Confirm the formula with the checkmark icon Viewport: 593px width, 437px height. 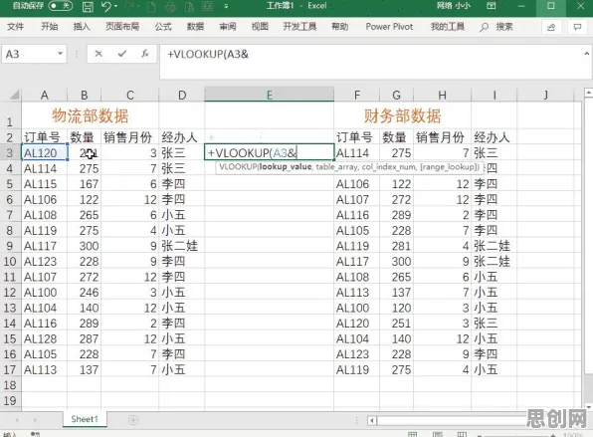tap(121, 54)
